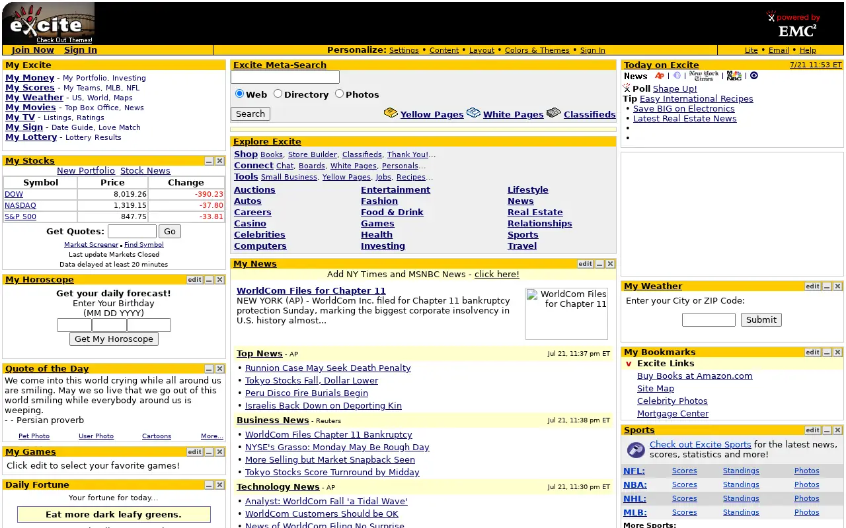Click the Yellow Pages book icon
Viewport: 846px width, 528px height.
(x=391, y=114)
